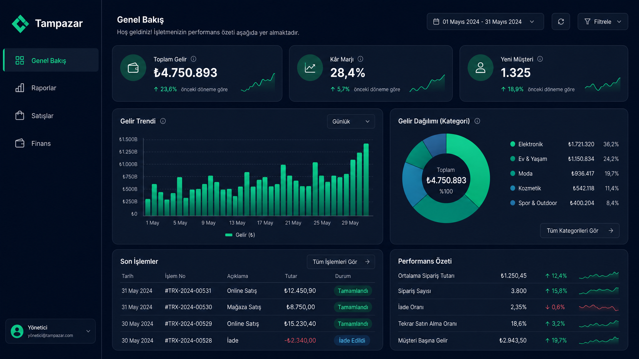This screenshot has width=639, height=359.
Task: Open the date range dropdown
Action: 485,22
